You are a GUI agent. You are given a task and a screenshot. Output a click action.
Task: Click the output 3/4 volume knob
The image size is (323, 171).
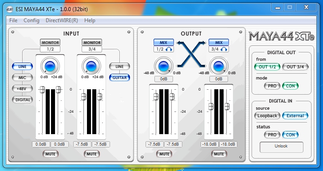pyautogui.click(x=219, y=66)
